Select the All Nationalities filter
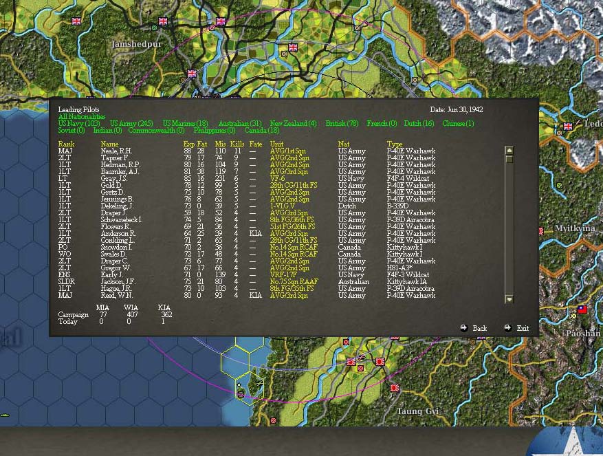 (x=82, y=116)
